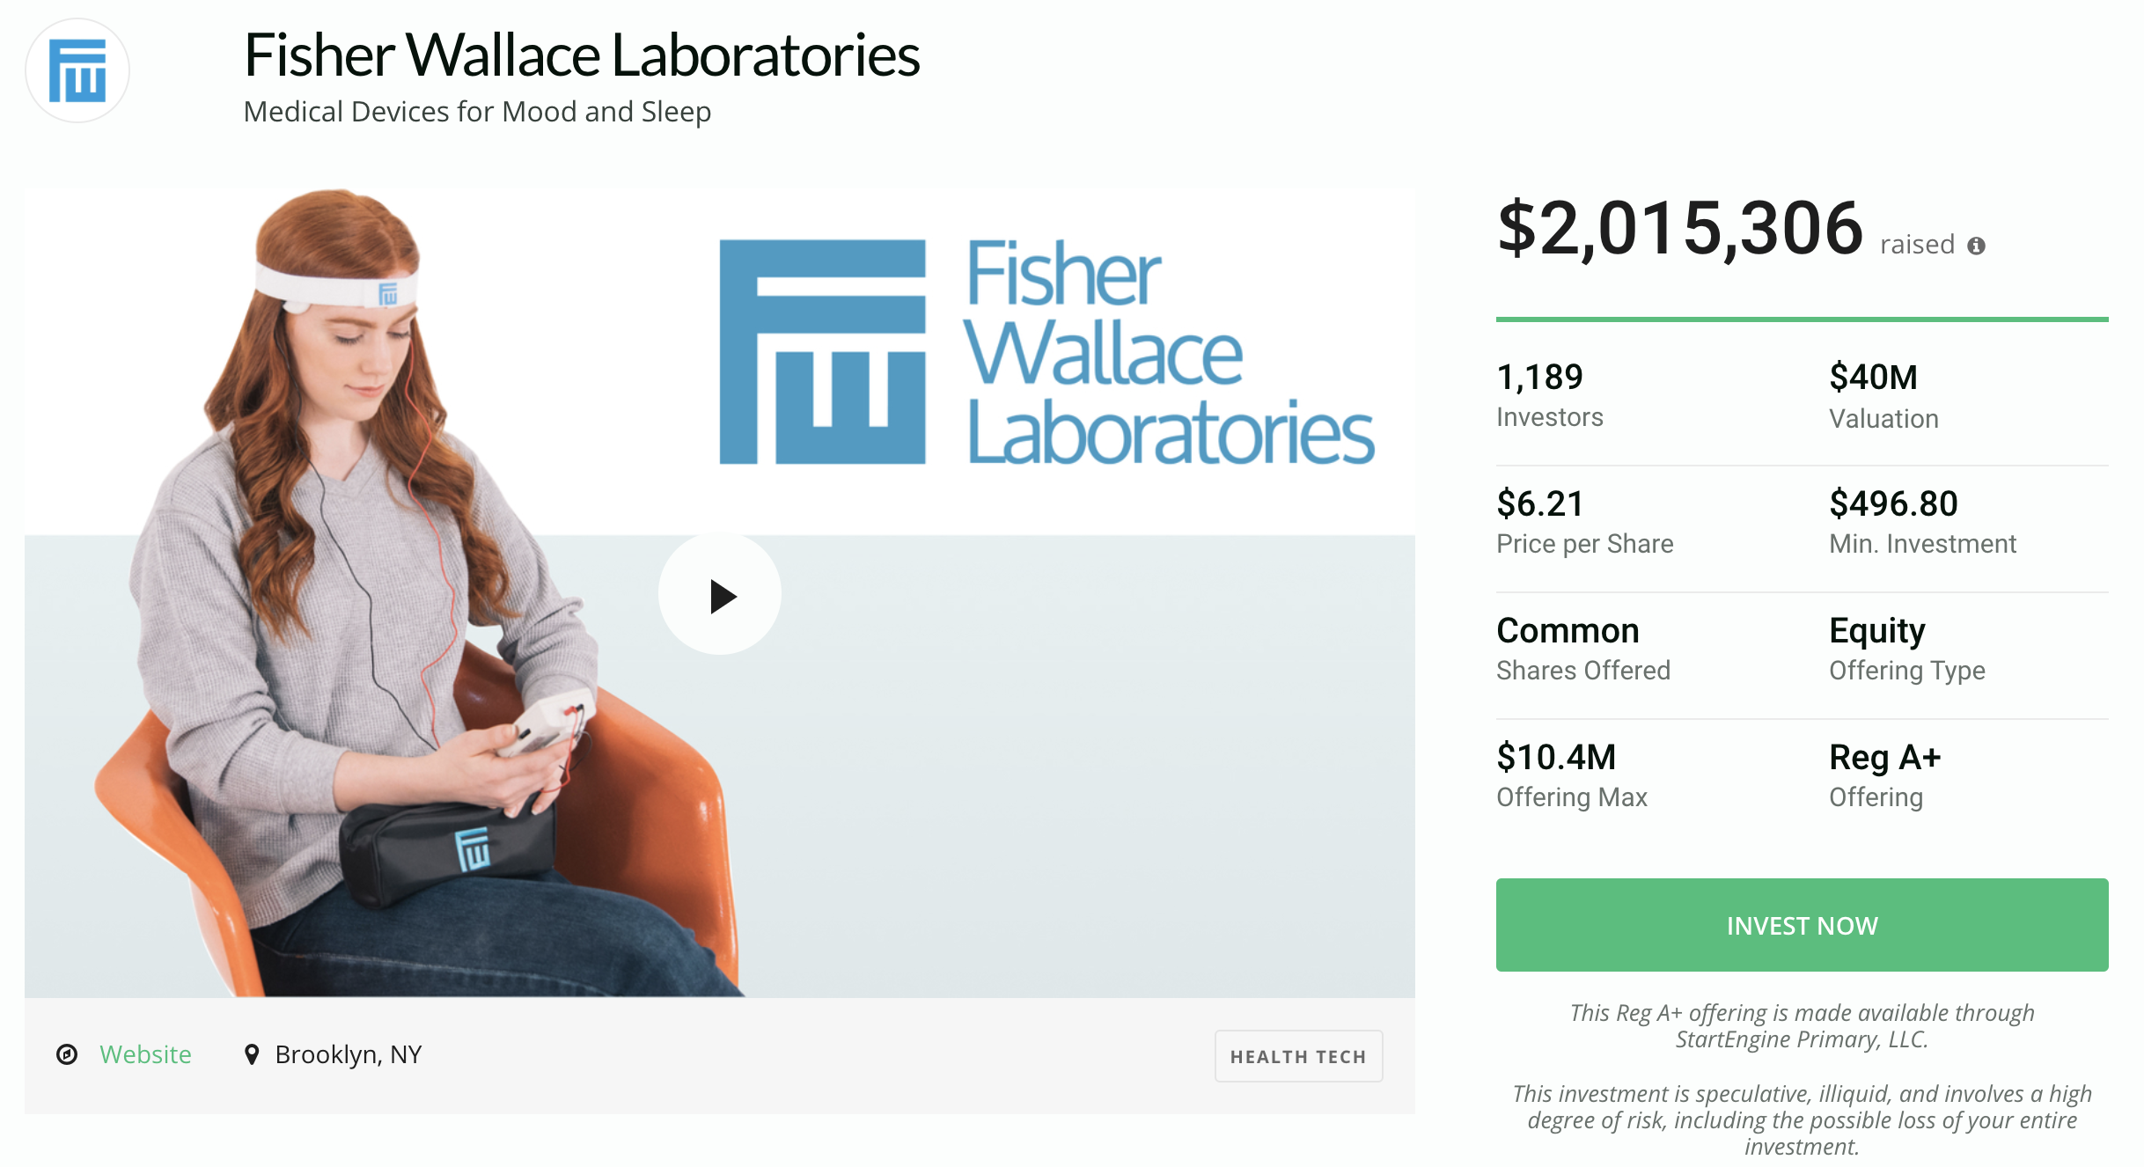This screenshot has width=2144, height=1167.
Task: Click the Reg A+ Offering label
Action: tap(1885, 775)
